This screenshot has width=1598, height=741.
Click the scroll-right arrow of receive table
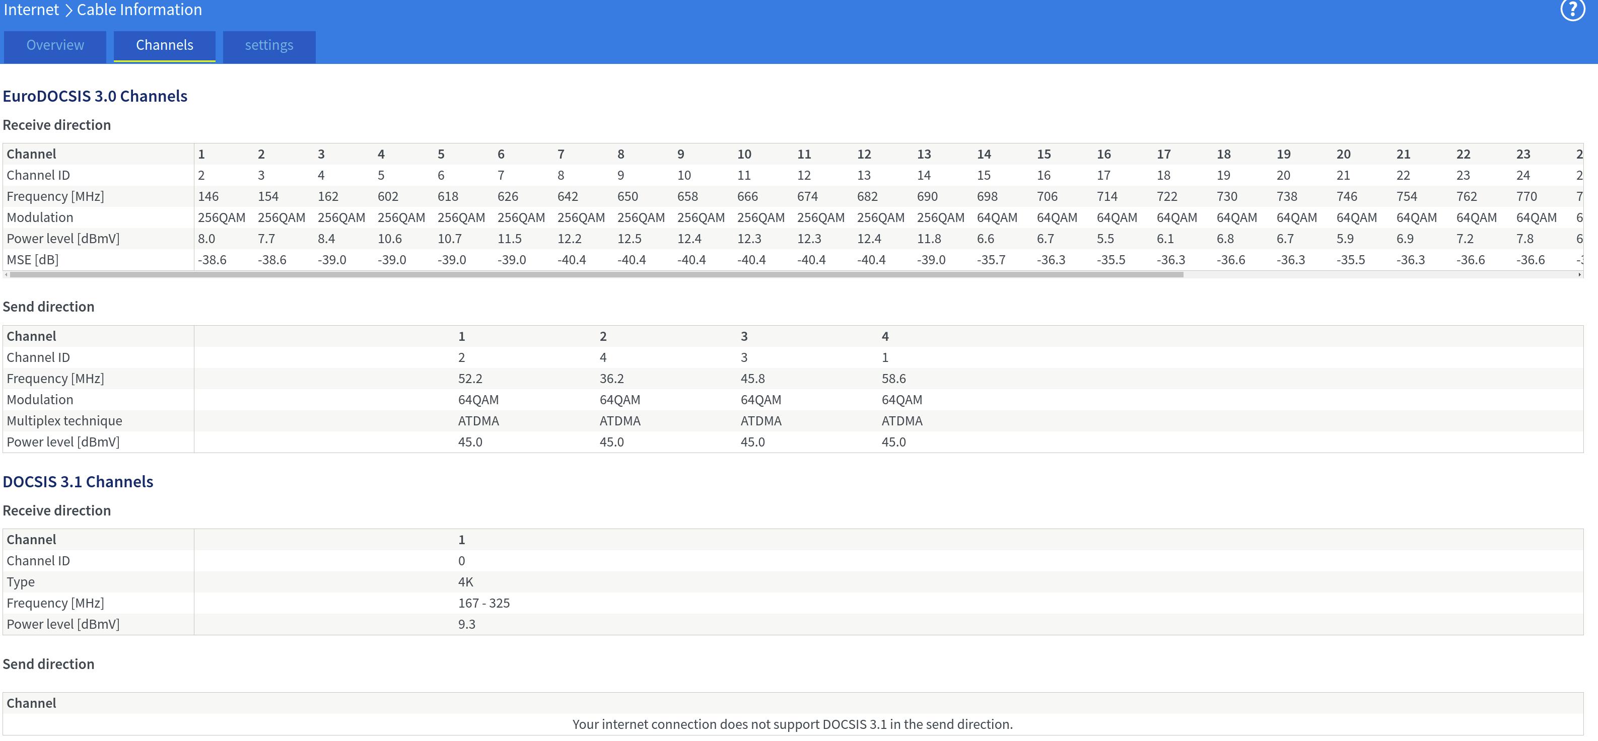click(1579, 275)
